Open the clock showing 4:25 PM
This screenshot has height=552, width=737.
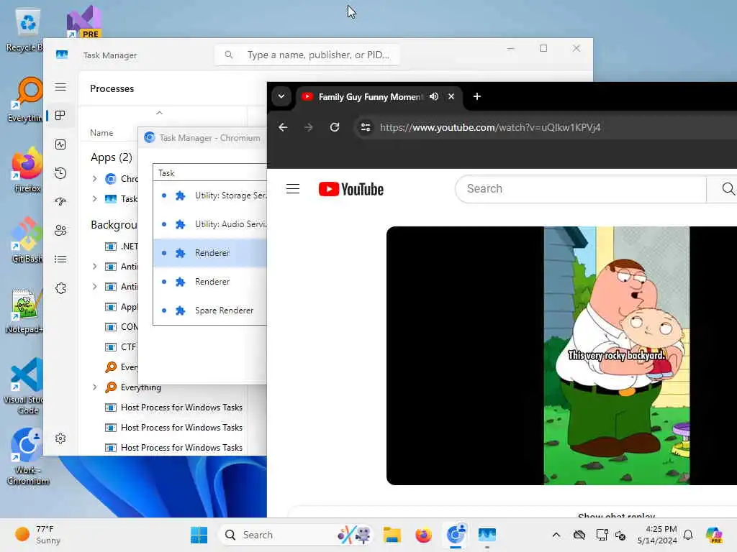coord(657,535)
